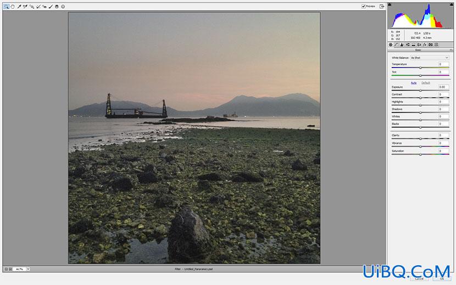
Task: Toggle highlight clipping warning on histogram
Action: 452,4
